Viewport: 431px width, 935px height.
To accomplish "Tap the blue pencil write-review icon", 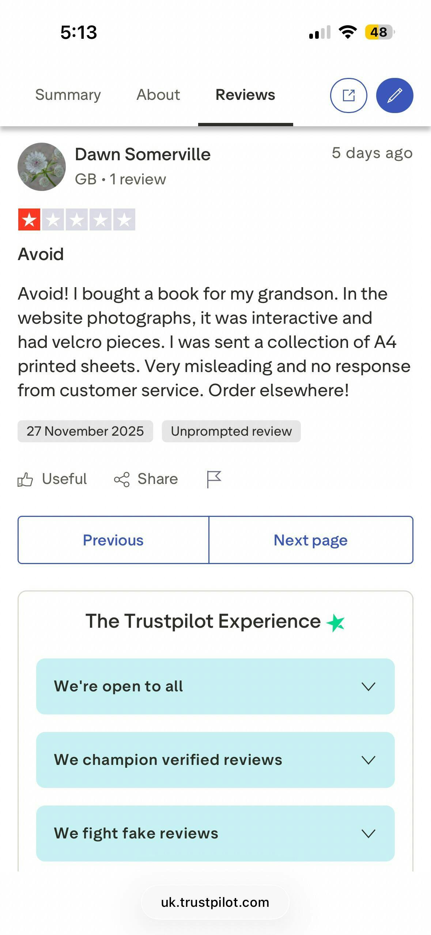I will (x=394, y=95).
